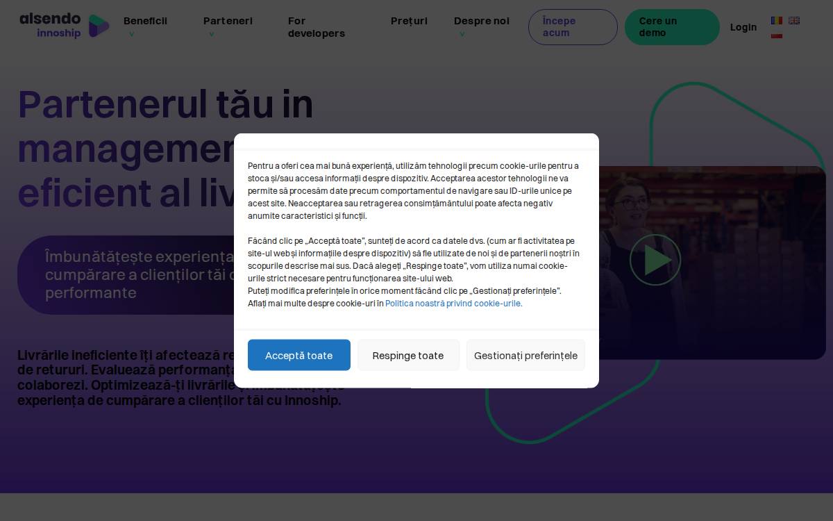This screenshot has height=521, width=833.
Task: Switch language via Romanian flag
Action: [x=777, y=21]
